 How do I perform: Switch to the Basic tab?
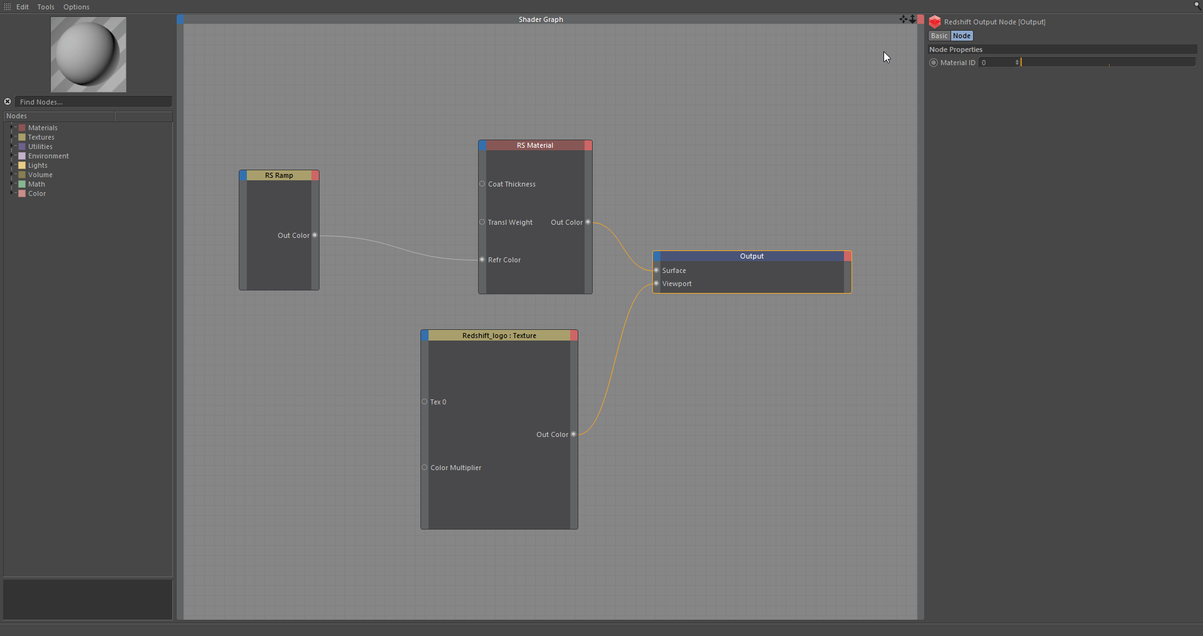pyautogui.click(x=939, y=36)
